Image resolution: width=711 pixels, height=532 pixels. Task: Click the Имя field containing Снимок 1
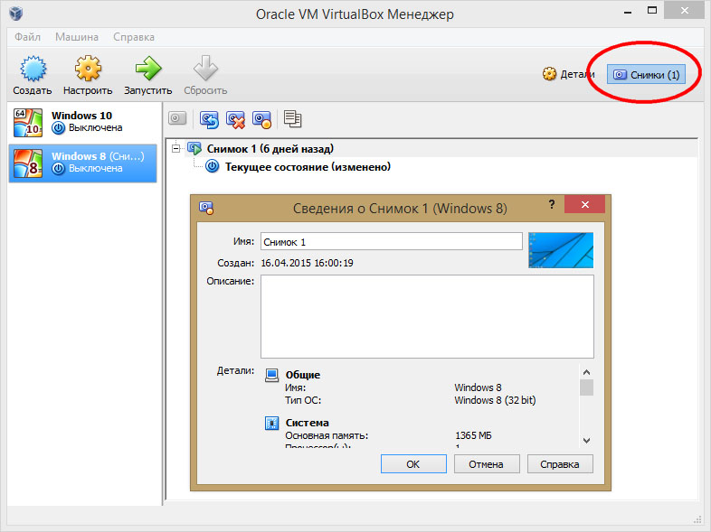pyautogui.click(x=392, y=241)
